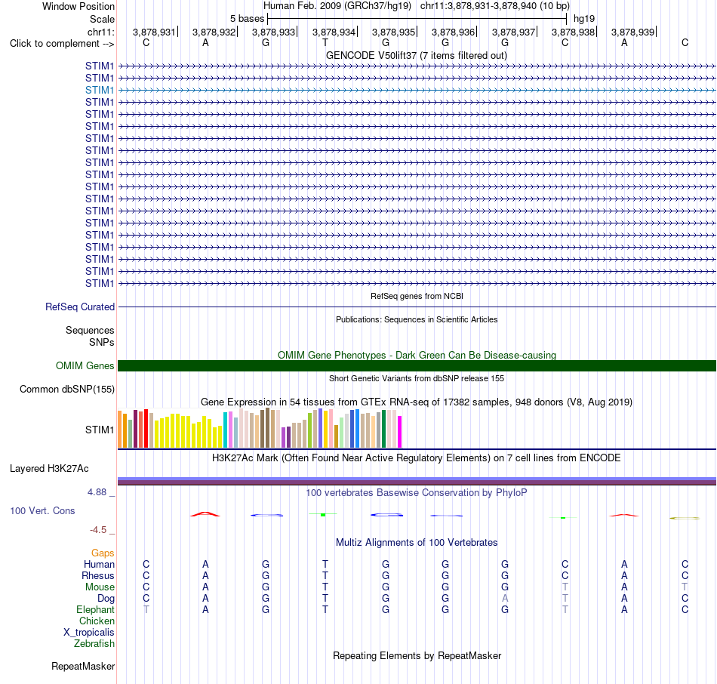Click the olive C PhyloP logo at far right
The image size is (717, 684).
(685, 518)
